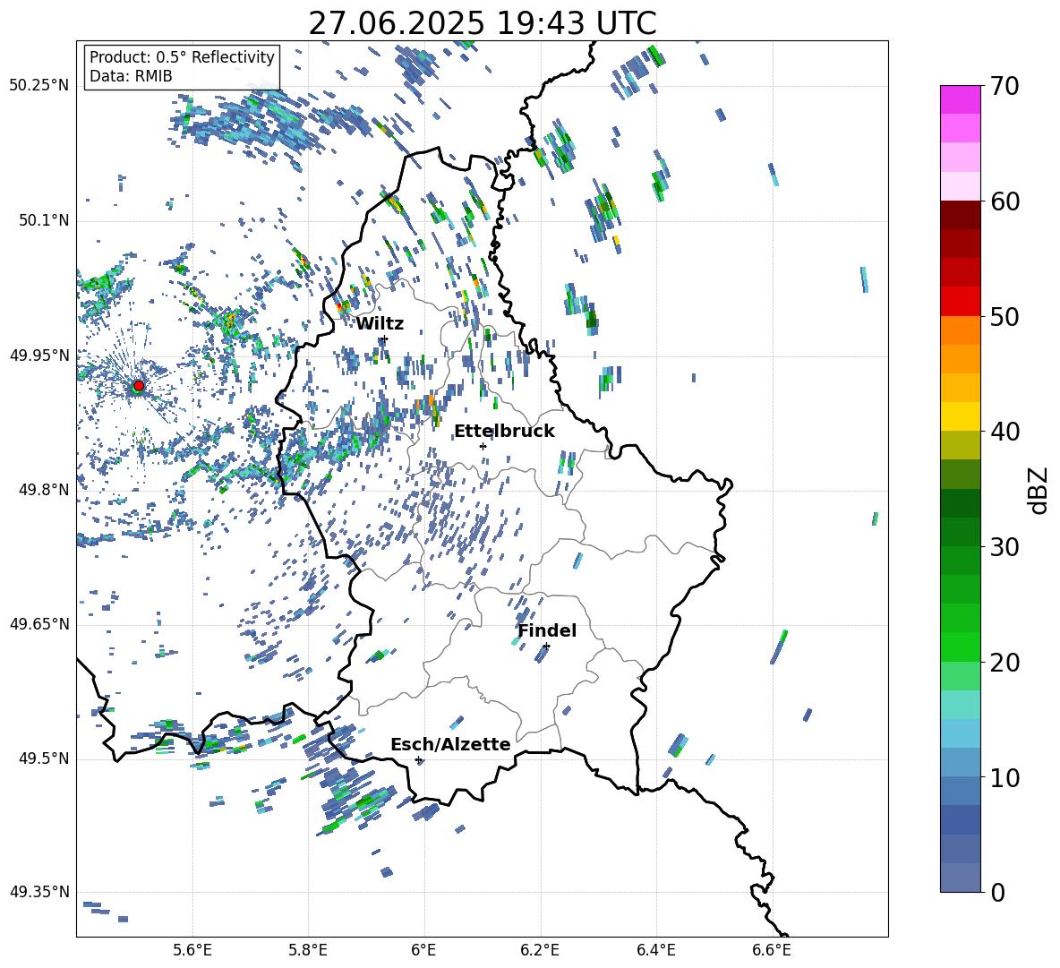Click the colorbar tick label 70
Screen dimensions: 1060x968
1004,87
